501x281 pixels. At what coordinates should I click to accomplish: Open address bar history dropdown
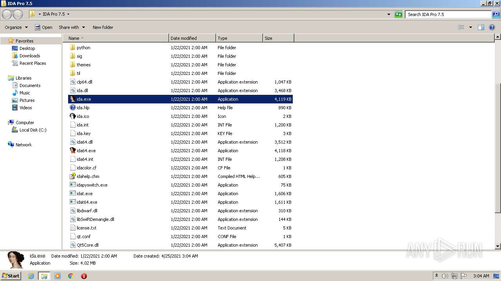point(389,14)
